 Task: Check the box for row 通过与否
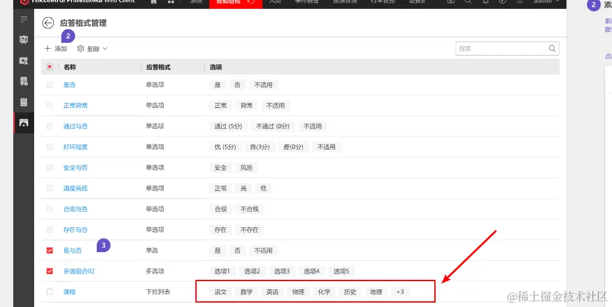[x=49, y=126]
